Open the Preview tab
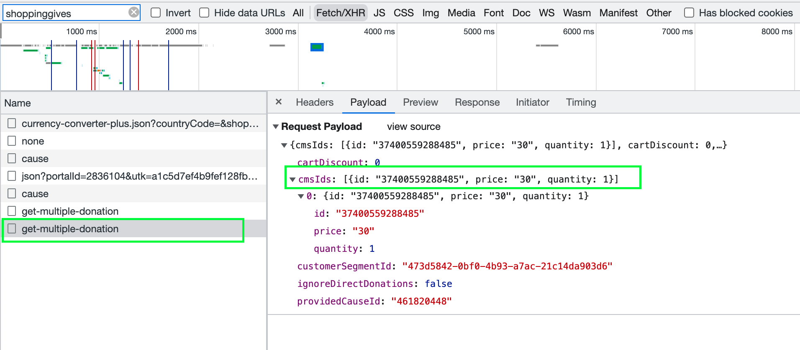800x350 pixels. 421,102
